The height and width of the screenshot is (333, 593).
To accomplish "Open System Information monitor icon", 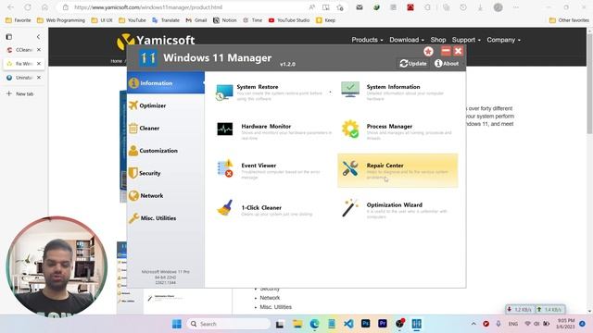I will [x=350, y=90].
